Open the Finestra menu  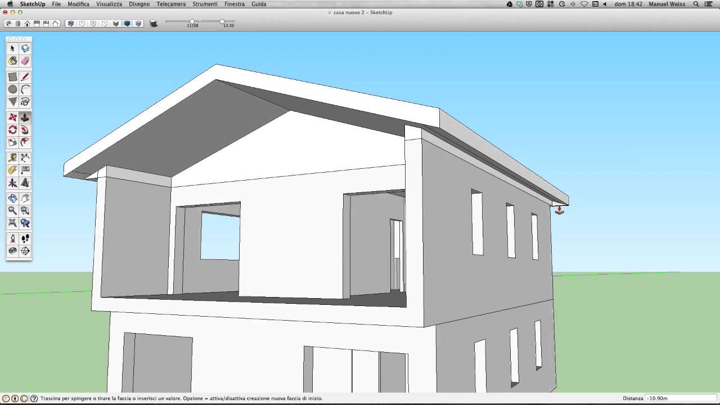point(235,4)
